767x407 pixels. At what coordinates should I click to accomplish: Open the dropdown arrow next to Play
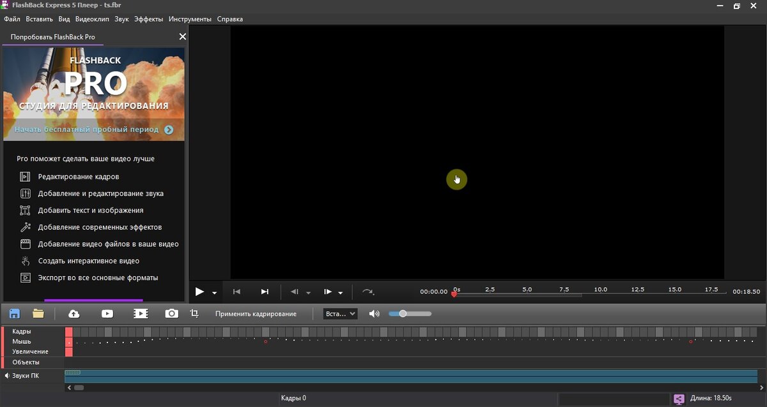(214, 293)
